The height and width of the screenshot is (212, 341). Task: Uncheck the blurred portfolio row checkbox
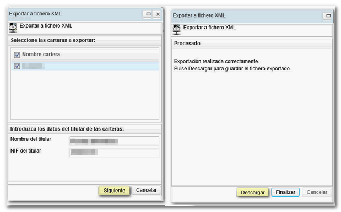tap(17, 66)
